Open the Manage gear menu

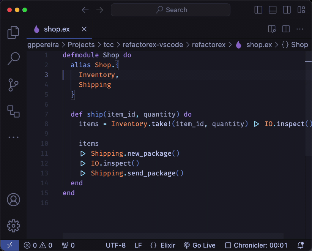point(13,225)
